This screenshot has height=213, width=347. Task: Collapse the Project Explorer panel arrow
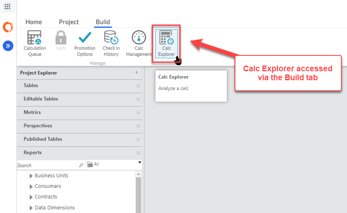(x=136, y=73)
